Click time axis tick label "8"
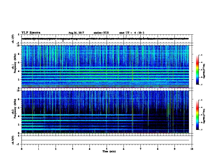 (x=158, y=149)
